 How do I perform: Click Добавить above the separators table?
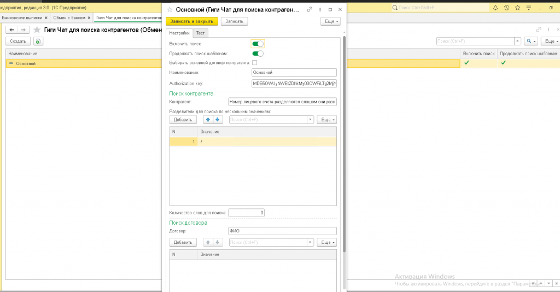[x=183, y=119]
